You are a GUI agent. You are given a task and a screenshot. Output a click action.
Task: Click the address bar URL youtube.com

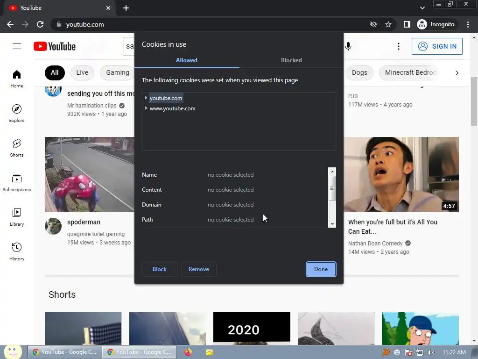pos(85,24)
